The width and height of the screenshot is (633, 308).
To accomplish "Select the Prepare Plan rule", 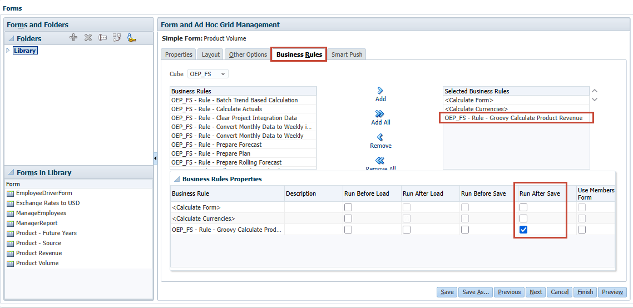I will 244,153.
